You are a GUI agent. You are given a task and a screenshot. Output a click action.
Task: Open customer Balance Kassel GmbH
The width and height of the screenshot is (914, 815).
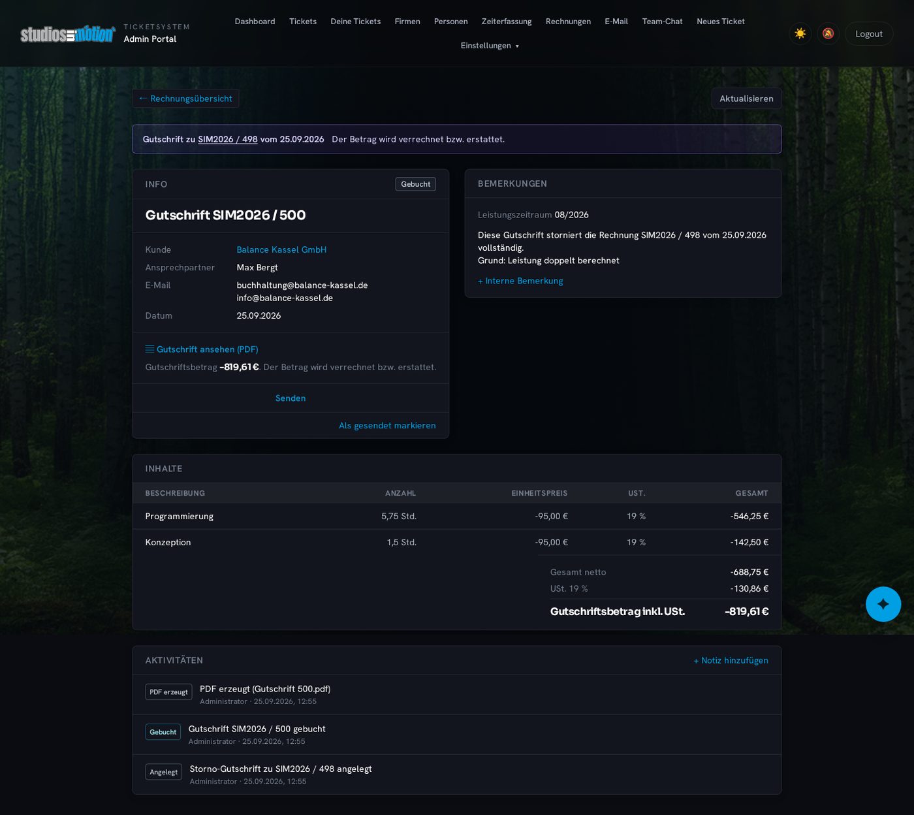point(281,249)
